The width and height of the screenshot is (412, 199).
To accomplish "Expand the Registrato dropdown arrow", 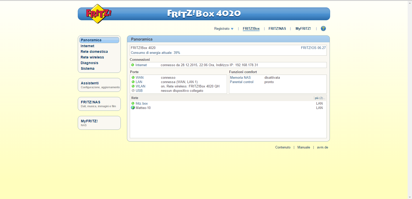I will [x=232, y=29].
